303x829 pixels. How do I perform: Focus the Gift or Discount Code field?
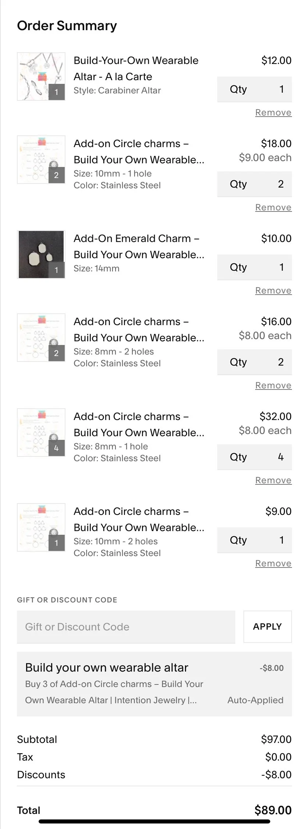click(126, 627)
